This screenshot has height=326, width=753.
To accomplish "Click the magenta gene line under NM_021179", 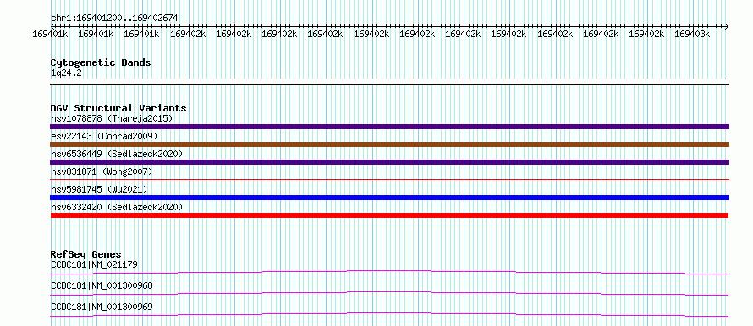I will click(389, 272).
